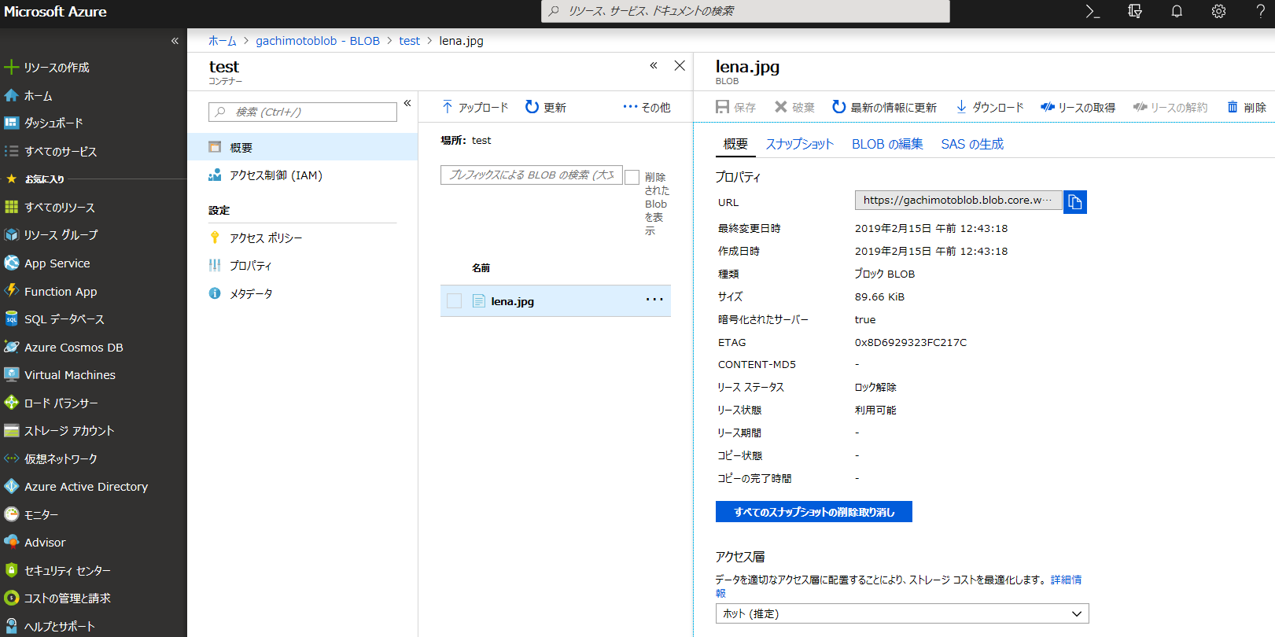Open the lena.jpg row context menu
This screenshot has height=637, width=1275.
tap(654, 300)
